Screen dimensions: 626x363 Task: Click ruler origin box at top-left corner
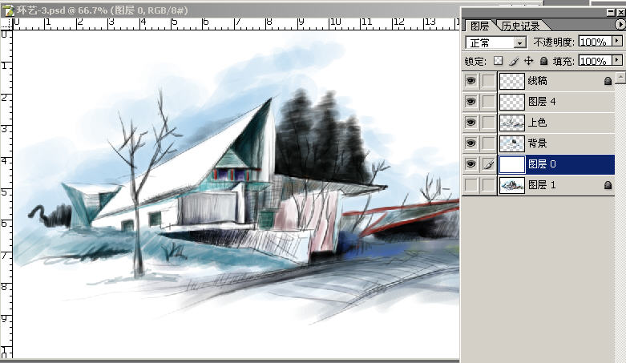coord(6,24)
